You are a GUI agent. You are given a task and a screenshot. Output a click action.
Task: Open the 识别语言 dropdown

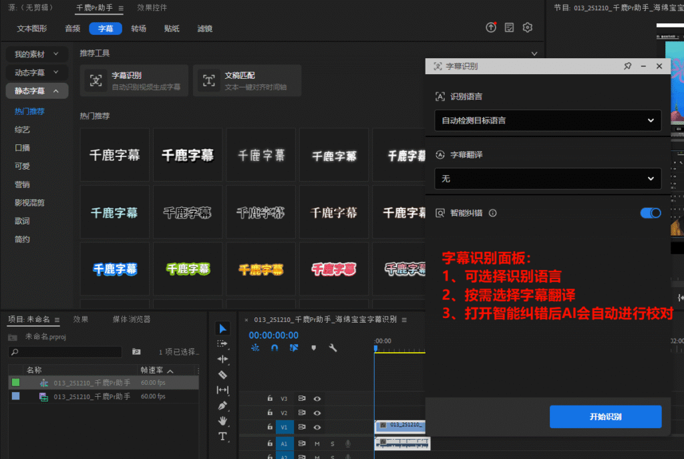[x=547, y=121]
